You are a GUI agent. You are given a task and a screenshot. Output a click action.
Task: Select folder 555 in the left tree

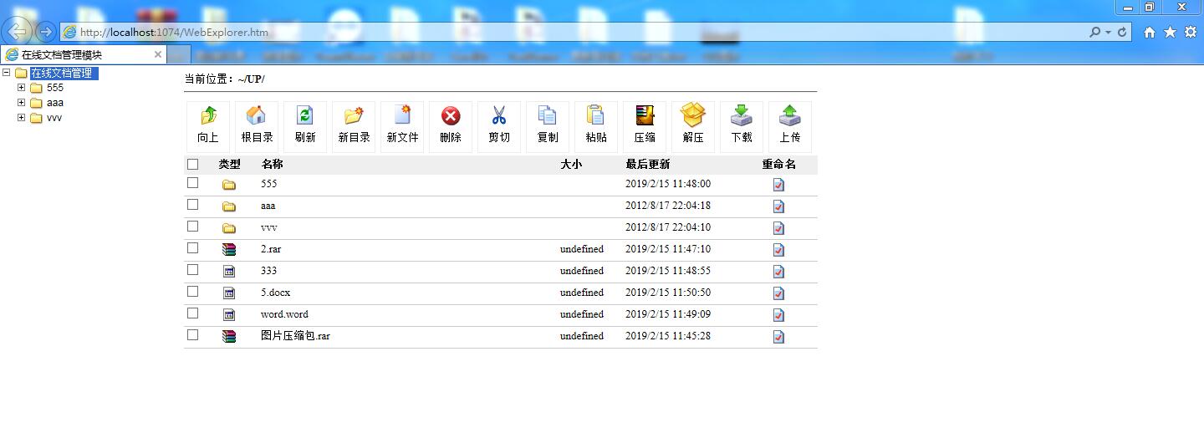pos(55,88)
